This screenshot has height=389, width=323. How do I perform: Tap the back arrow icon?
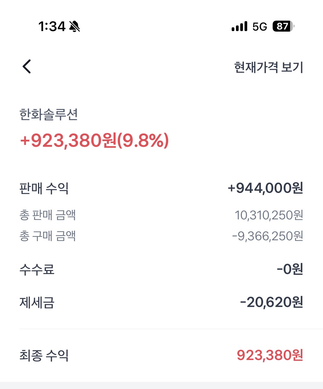27,66
